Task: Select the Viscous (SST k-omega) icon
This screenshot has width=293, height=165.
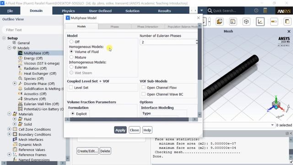Action: tap(20, 63)
